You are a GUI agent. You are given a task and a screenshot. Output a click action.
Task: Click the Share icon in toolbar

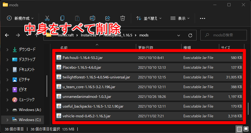click(108, 19)
